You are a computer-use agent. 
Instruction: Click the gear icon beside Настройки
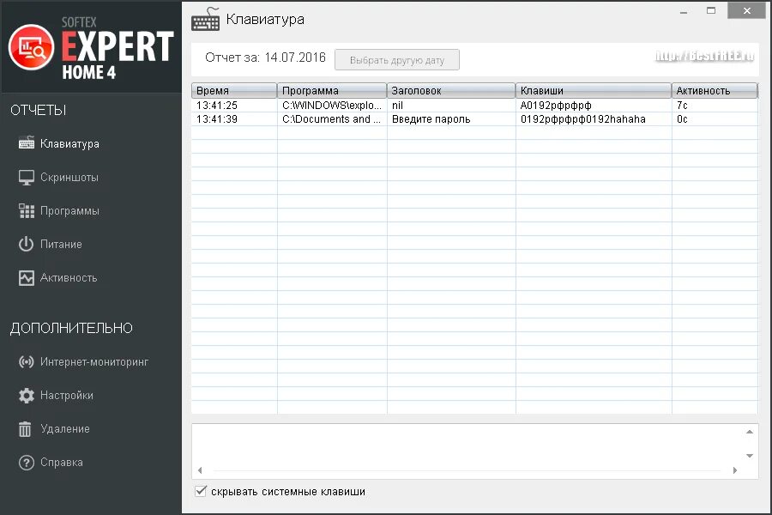point(26,395)
